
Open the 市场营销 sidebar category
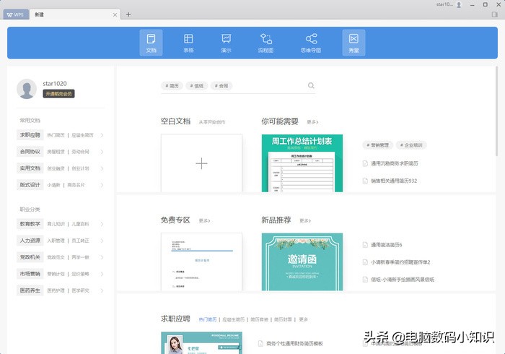30,274
